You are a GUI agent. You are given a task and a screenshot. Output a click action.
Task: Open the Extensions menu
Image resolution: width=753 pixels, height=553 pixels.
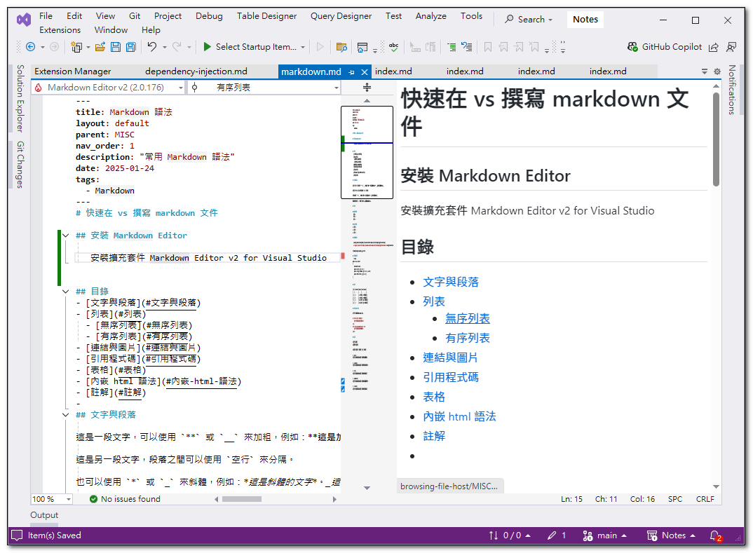click(60, 29)
